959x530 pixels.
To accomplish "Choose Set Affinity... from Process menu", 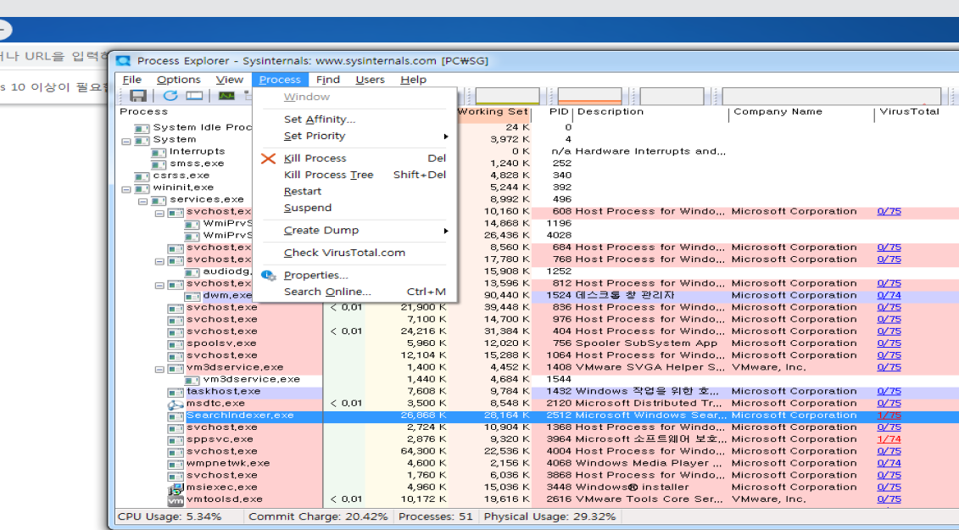I will 354,120.
